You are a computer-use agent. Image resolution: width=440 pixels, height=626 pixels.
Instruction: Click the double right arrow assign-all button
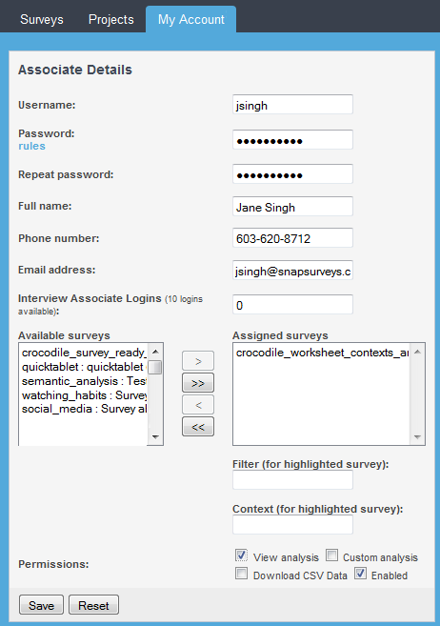pyautogui.click(x=198, y=383)
